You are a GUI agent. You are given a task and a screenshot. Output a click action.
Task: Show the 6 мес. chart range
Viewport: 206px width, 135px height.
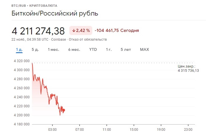(x=74, y=49)
